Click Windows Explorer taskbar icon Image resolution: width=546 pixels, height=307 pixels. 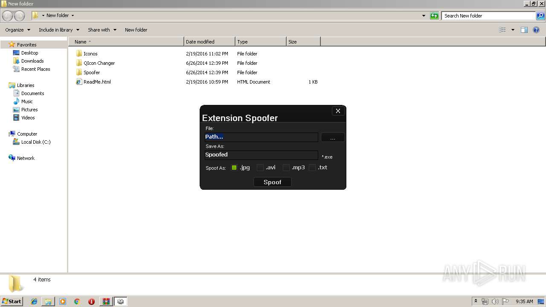48,301
